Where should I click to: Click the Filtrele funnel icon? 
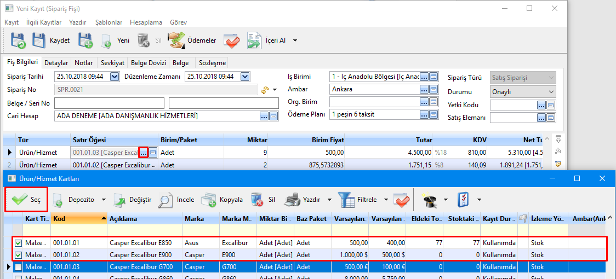[x=346, y=200]
